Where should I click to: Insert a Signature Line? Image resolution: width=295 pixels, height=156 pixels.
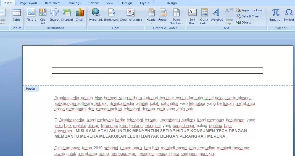point(251,10)
